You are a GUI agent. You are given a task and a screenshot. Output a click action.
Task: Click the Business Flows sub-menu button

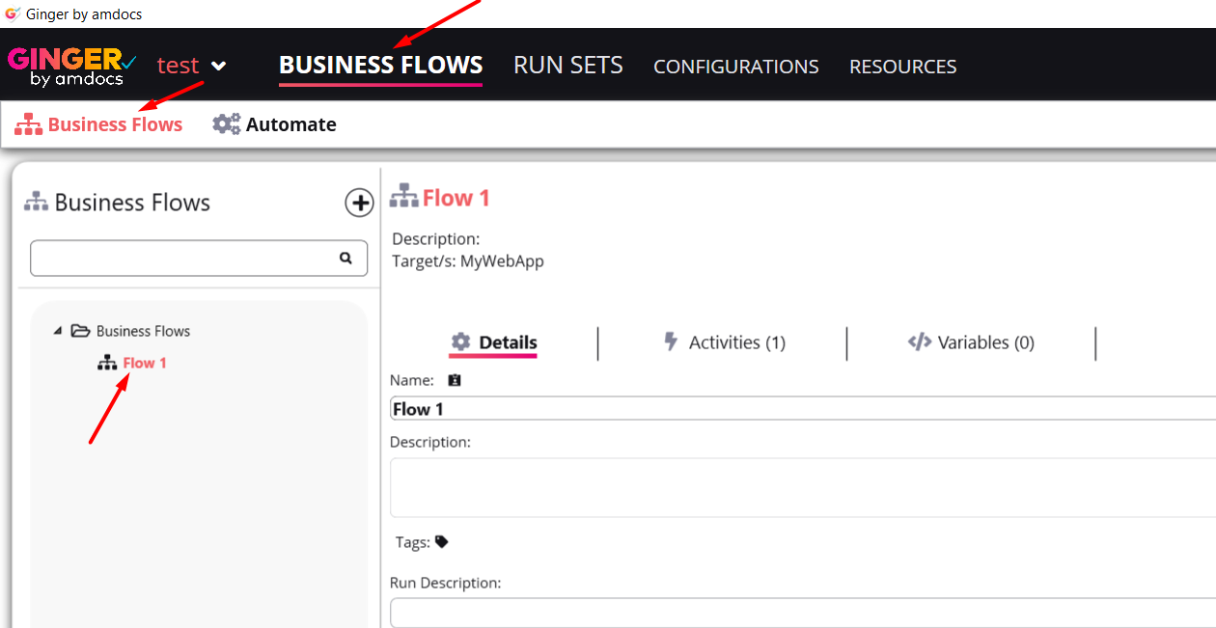pos(99,124)
